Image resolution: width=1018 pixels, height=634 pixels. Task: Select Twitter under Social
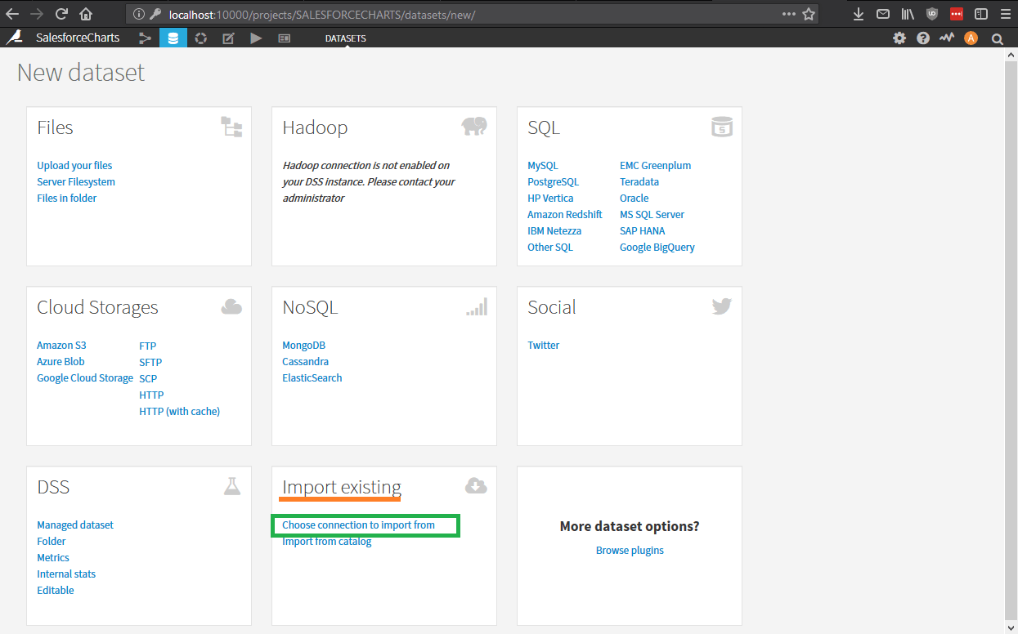(x=543, y=345)
